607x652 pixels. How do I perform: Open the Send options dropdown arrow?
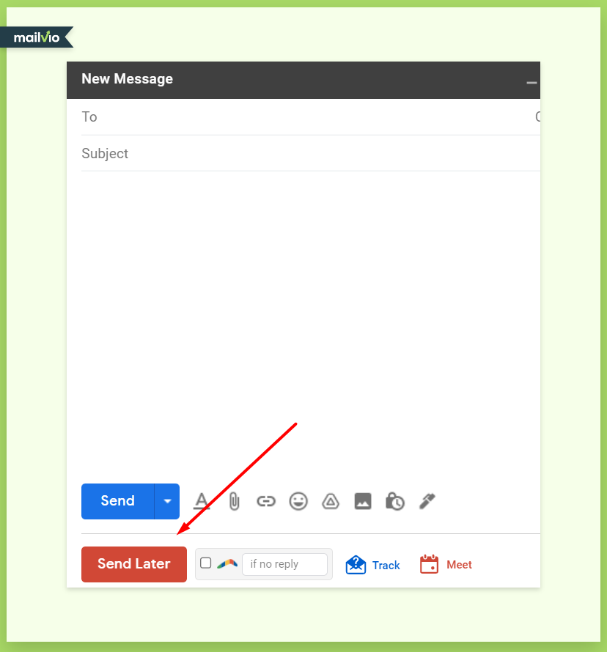pos(167,501)
